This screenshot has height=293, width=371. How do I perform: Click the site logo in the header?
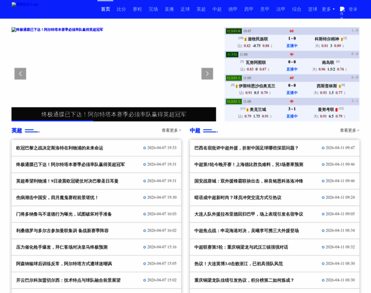pyautogui.click(x=25, y=4)
